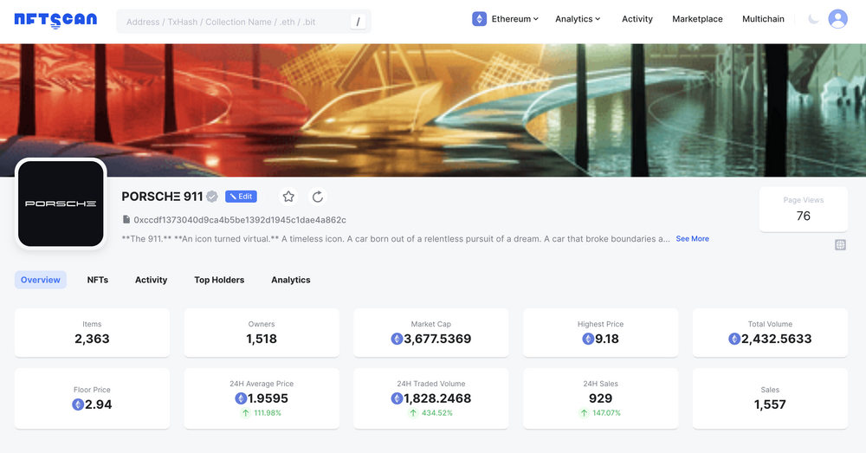
Task: Click the slash shortcut key in search bar
Action: [358, 22]
